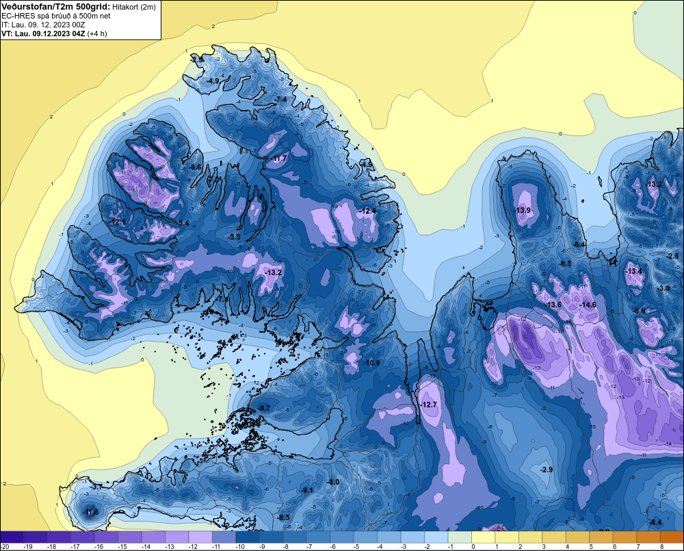Click the -8.0 temperature label
This screenshot has width=684, height=551.
click(333, 482)
